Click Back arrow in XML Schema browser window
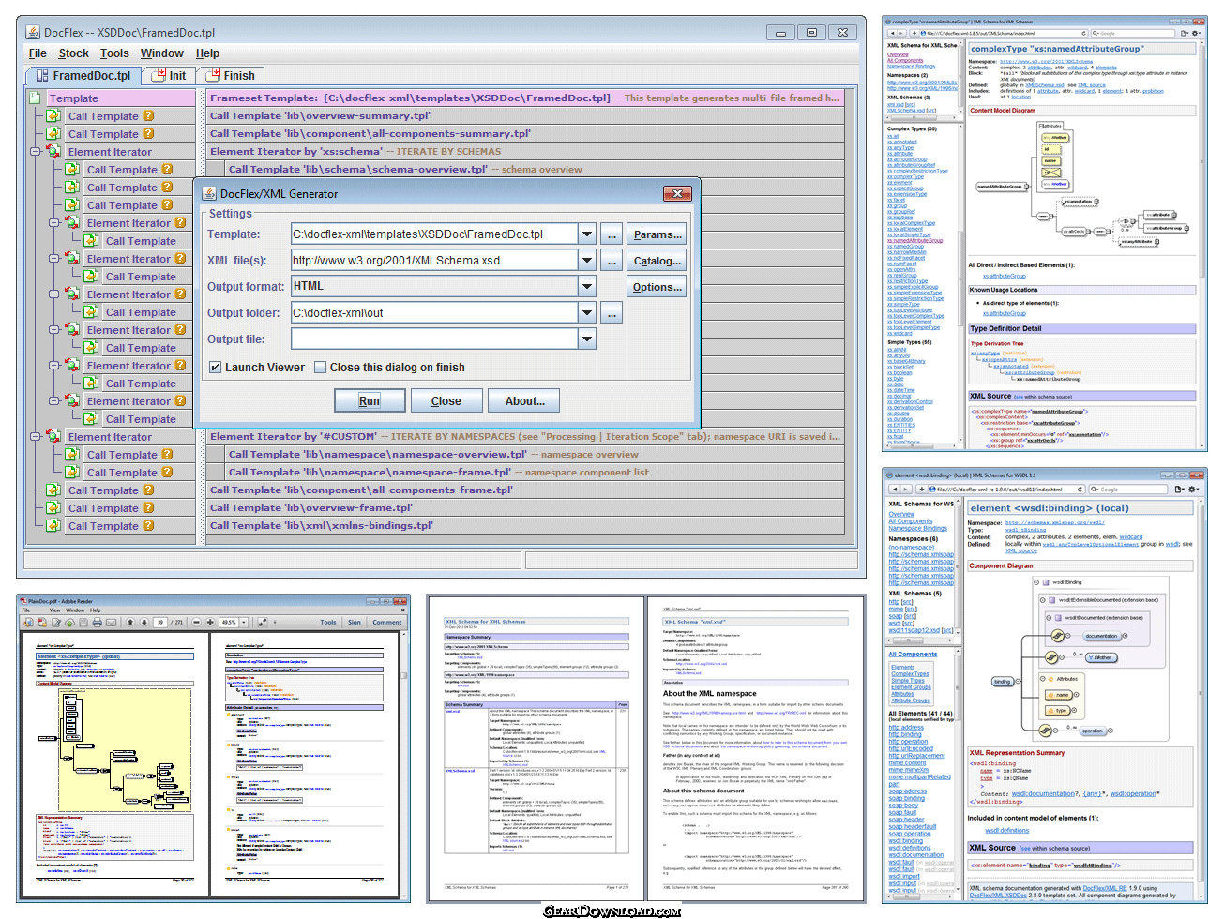The image size is (1224, 919). point(893,33)
